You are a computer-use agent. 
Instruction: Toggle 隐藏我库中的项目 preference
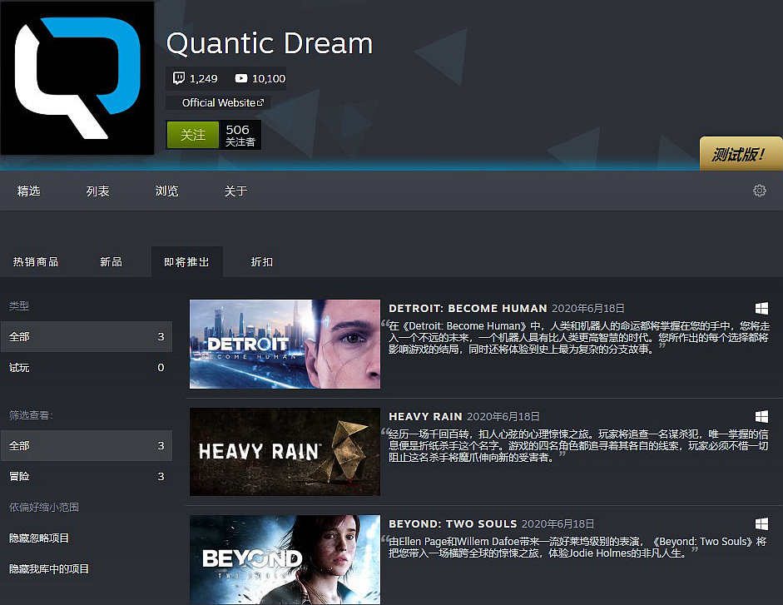[49, 569]
